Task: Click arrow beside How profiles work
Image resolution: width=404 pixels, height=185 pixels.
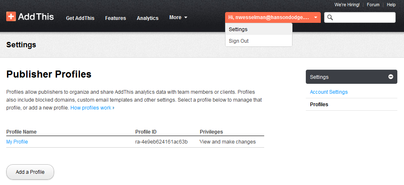Action: 114,108
